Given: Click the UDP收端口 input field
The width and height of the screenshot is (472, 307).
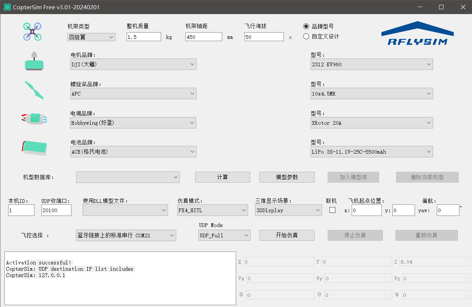Looking at the screenshot, I should 56,210.
